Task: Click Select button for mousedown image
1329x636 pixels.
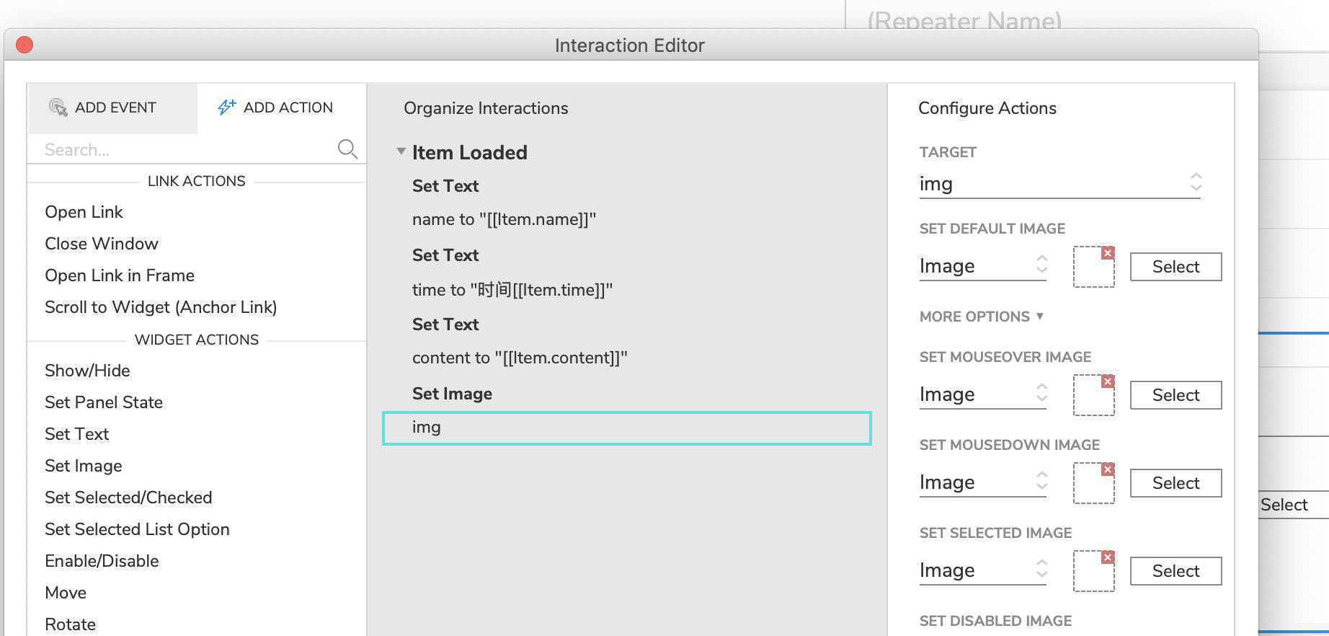Action: (1175, 483)
